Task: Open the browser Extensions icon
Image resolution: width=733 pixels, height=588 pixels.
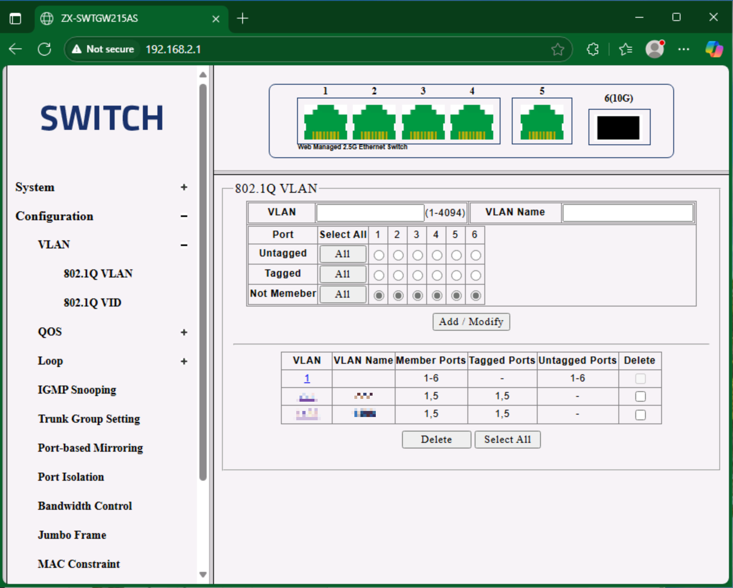Action: [593, 49]
